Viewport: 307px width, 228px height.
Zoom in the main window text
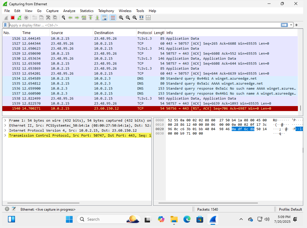tap(121, 18)
